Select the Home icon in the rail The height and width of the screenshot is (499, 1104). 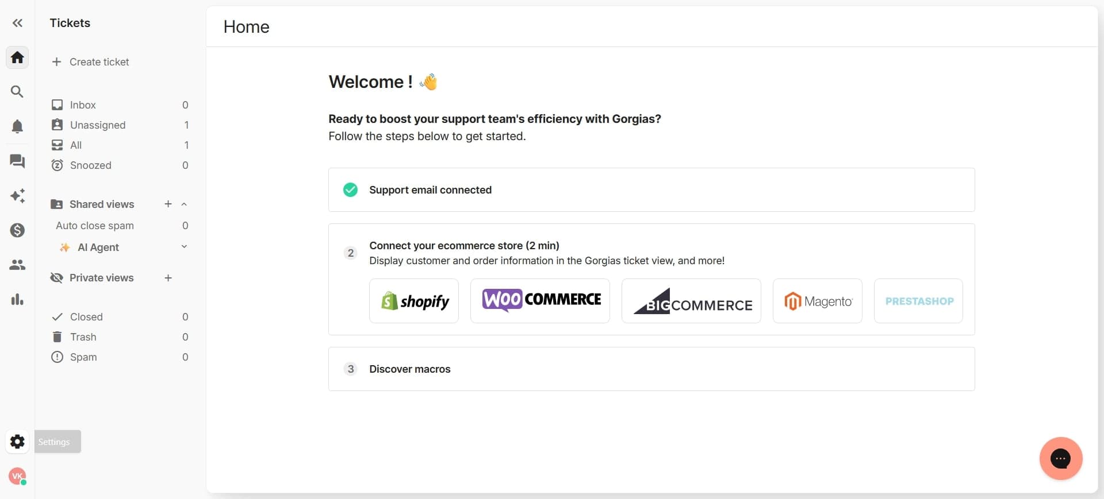[17, 57]
